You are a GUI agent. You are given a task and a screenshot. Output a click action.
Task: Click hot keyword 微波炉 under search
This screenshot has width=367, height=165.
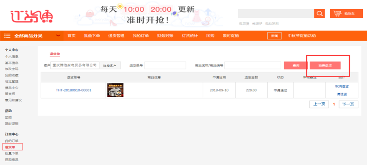pos(257,24)
